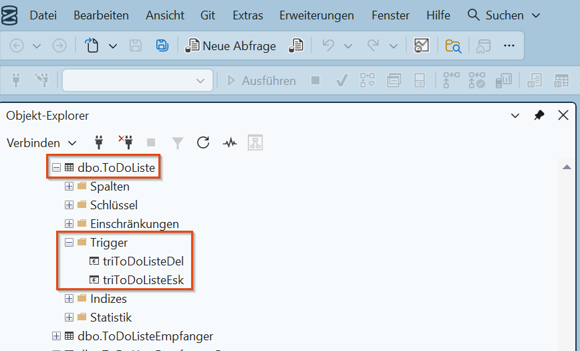Image resolution: width=580 pixels, height=351 pixels.
Task: Click the redo icon
Action: coord(374,45)
